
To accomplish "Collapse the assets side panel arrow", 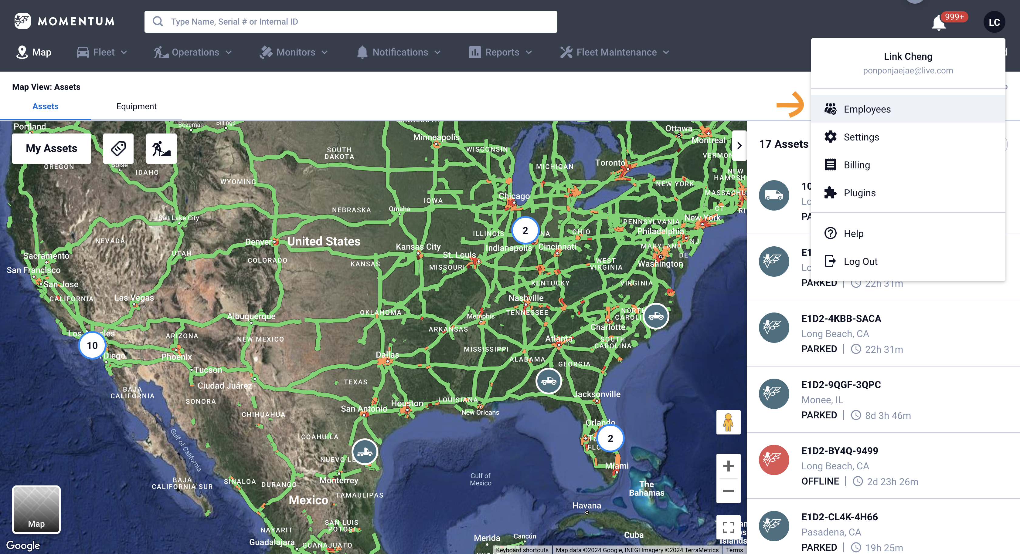I will (x=739, y=146).
